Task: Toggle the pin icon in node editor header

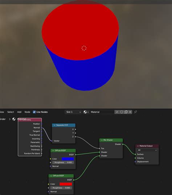Action: click(x=135, y=112)
